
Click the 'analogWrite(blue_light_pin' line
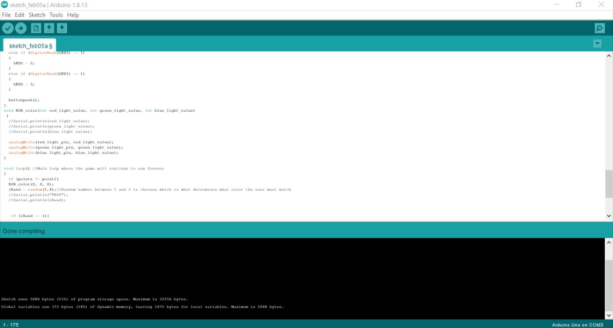click(64, 153)
